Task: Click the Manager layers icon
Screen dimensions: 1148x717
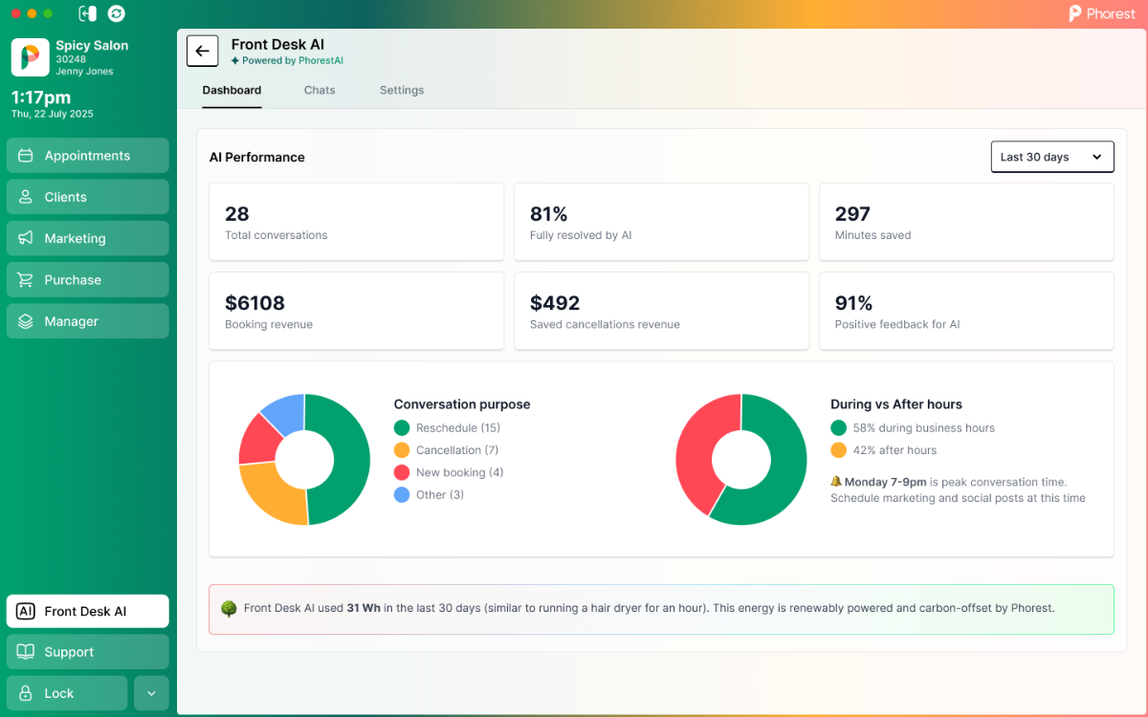Action: tap(26, 321)
